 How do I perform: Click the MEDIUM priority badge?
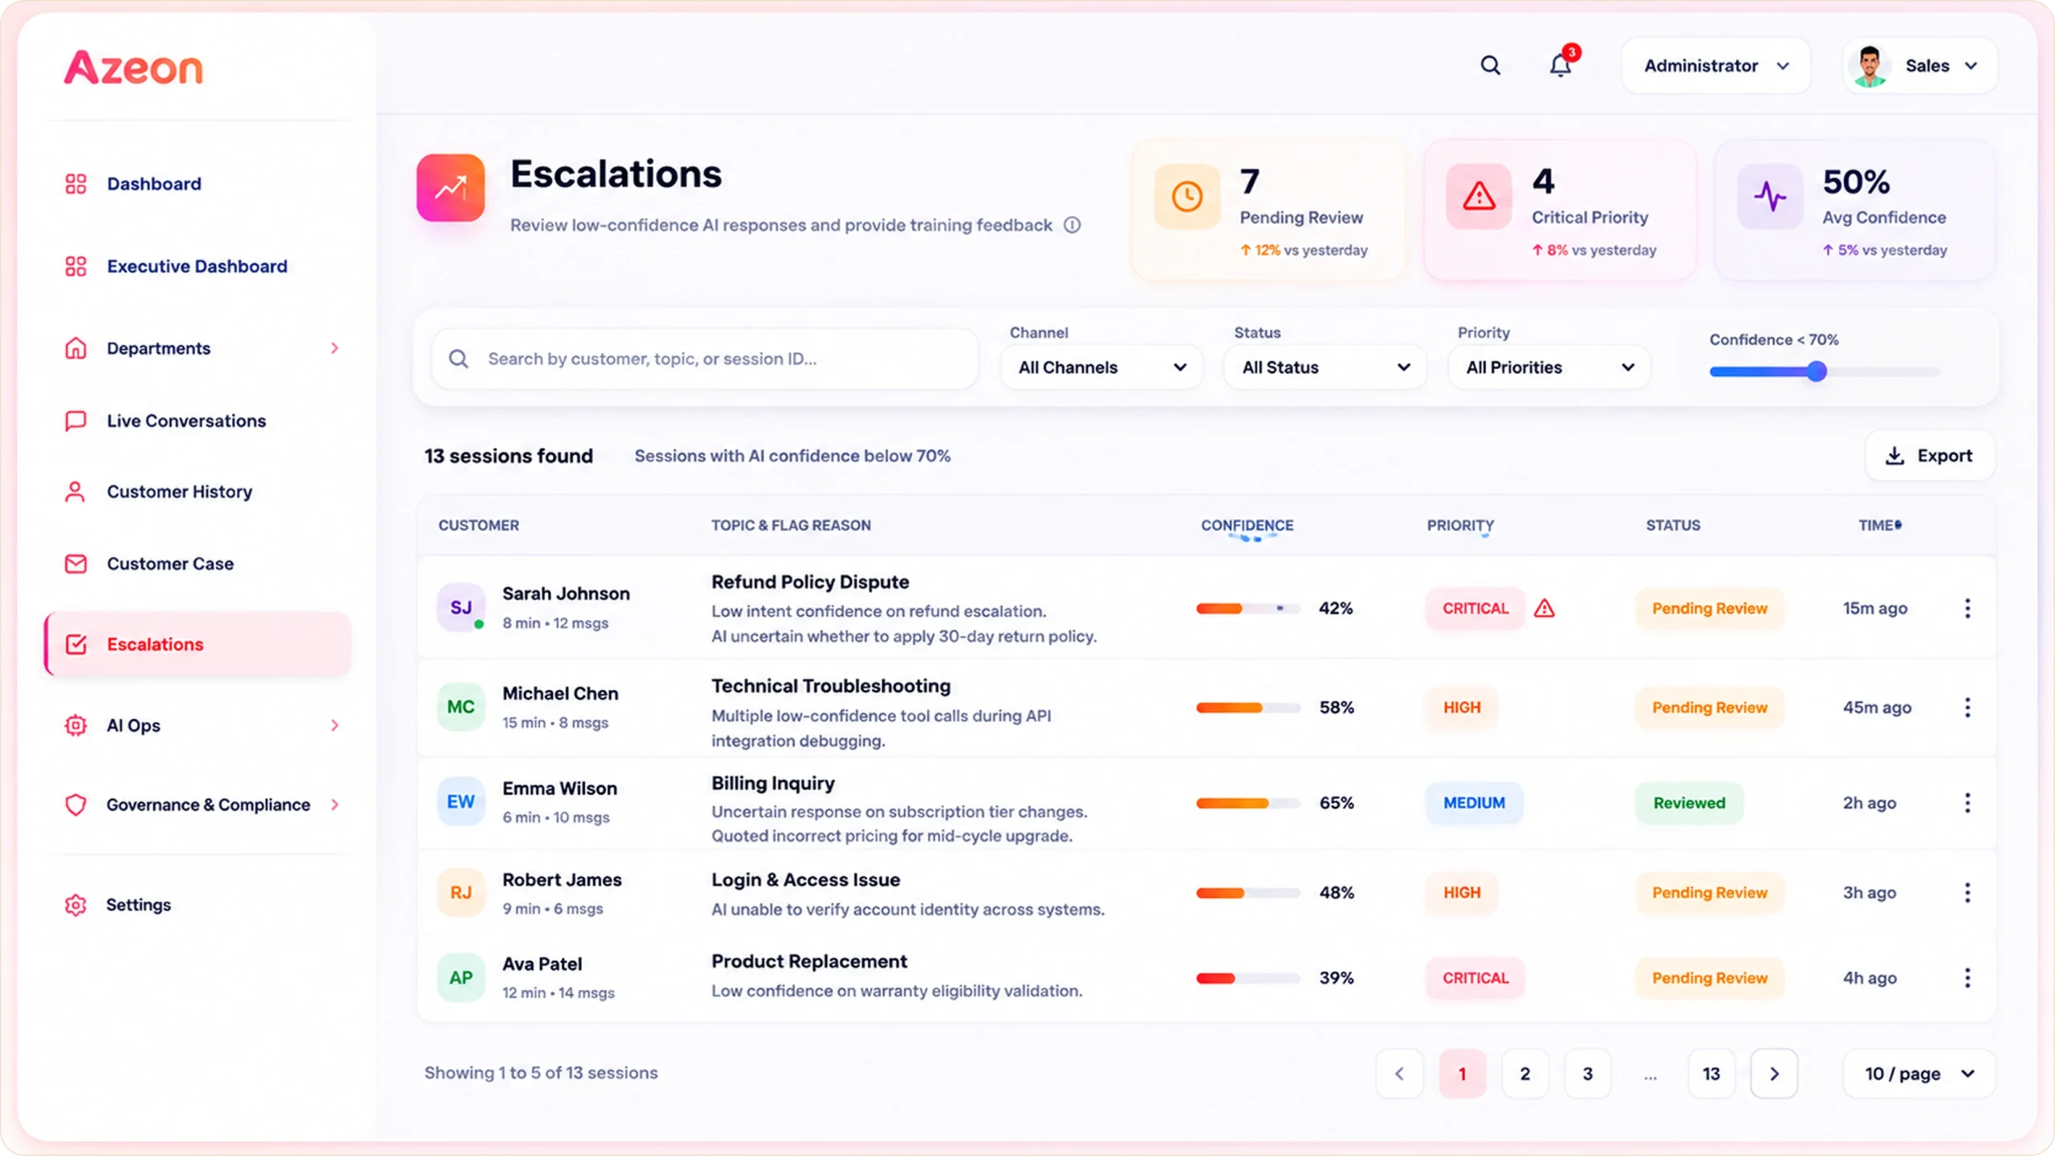click(1474, 802)
